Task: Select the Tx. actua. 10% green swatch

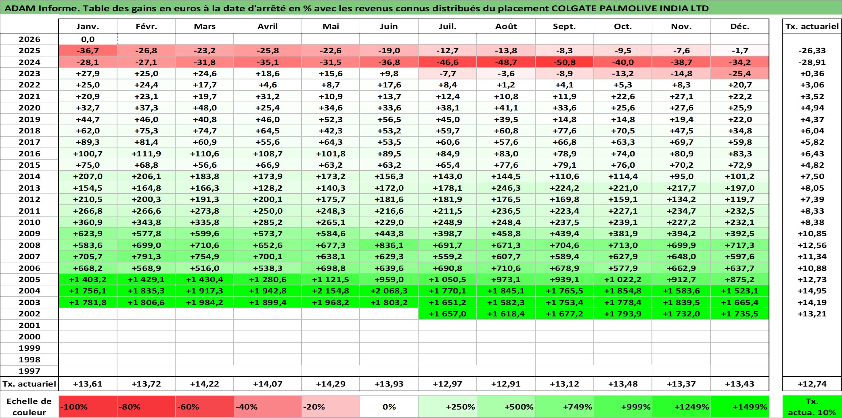Action: (x=812, y=407)
